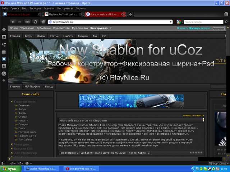
Task: Open closed tabs trash icon
Action: [226, 14]
